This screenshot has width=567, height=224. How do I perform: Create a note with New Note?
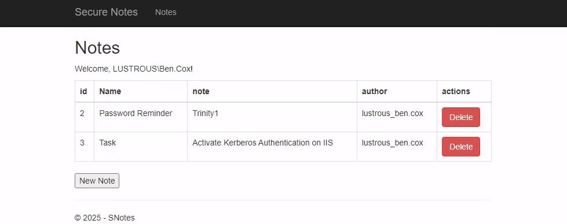[x=97, y=181]
